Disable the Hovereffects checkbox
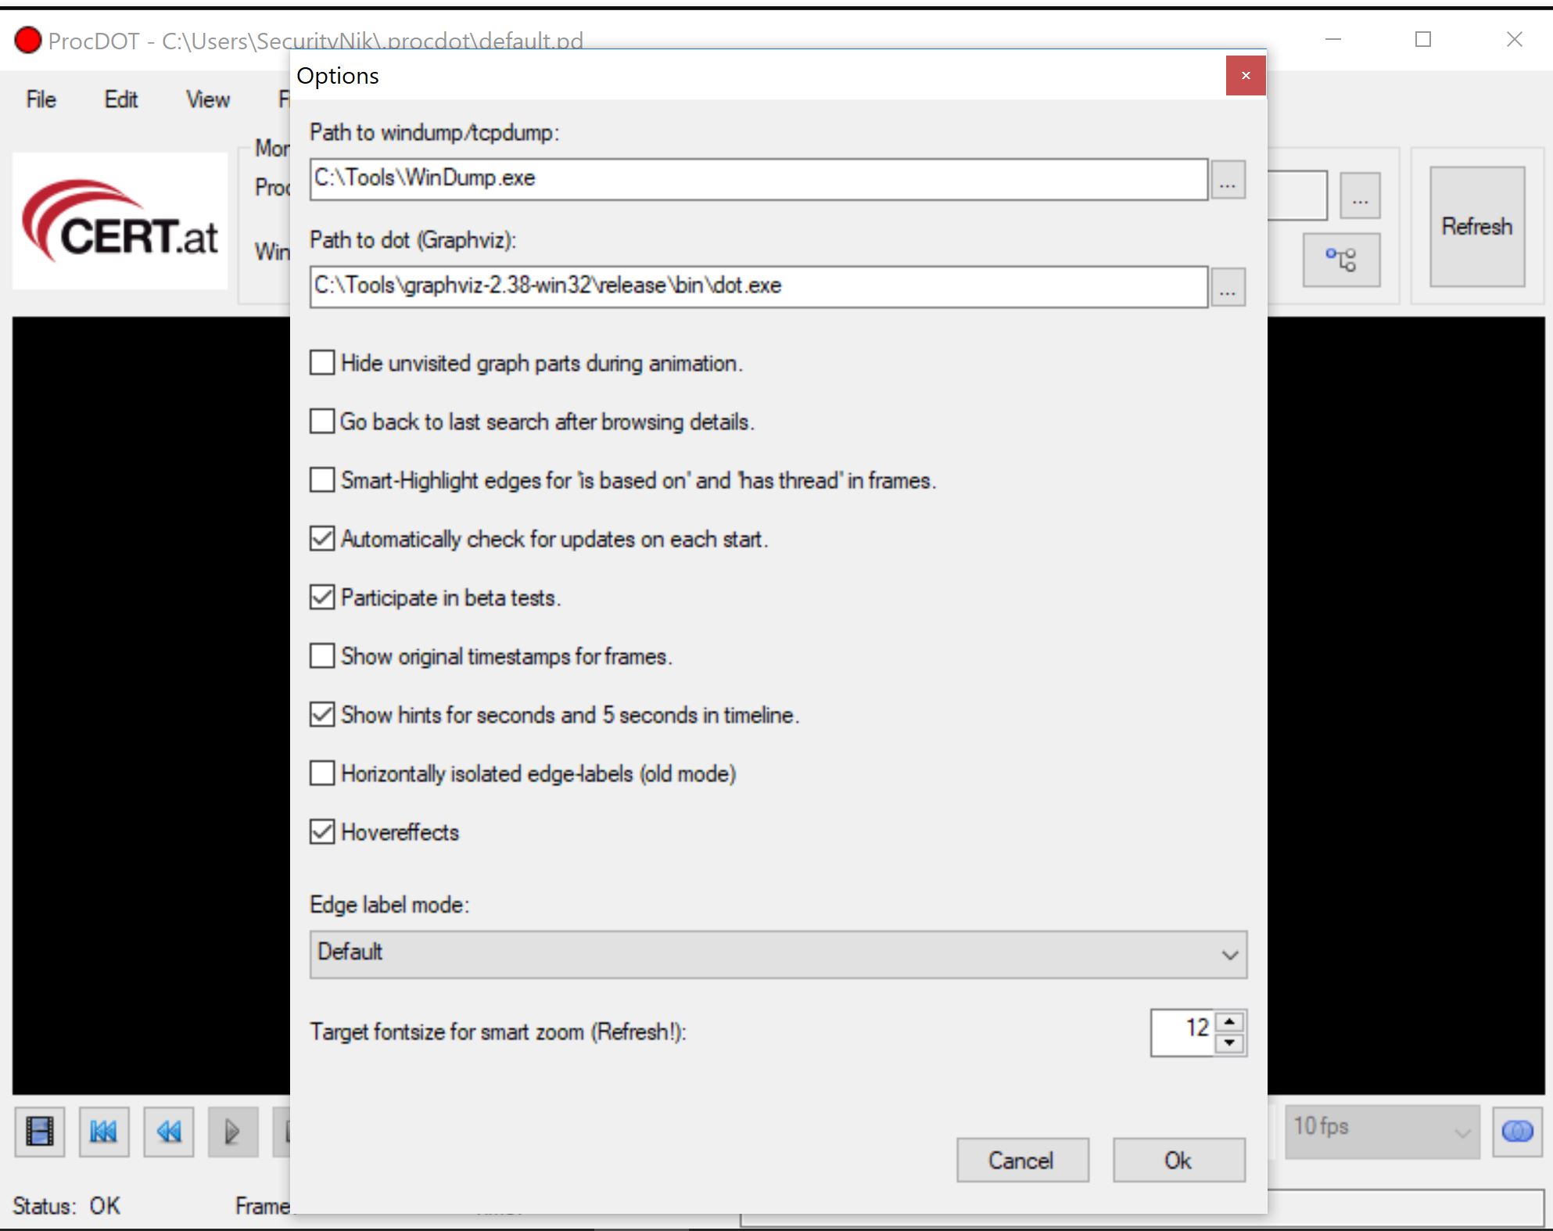 click(321, 832)
